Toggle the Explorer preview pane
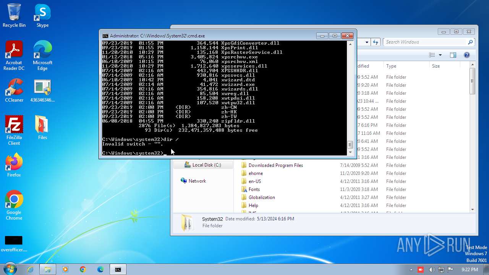 453,55
